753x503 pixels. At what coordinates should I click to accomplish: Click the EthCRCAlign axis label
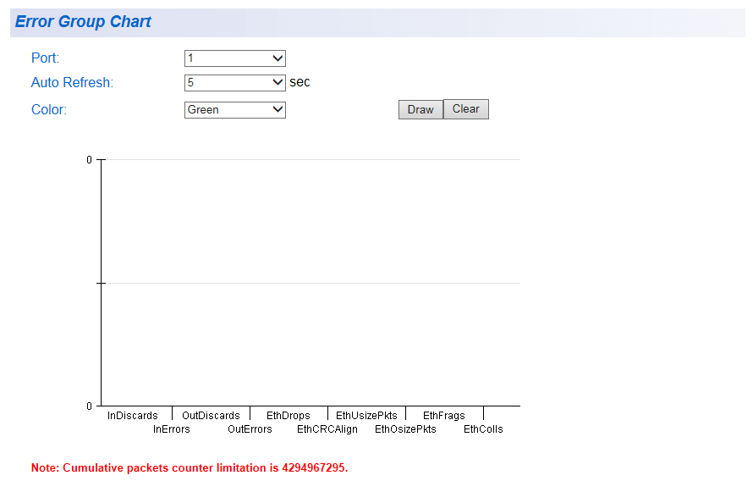pos(327,429)
